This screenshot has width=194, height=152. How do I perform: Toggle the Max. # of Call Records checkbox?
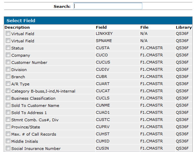pyautogui.click(x=8, y=134)
